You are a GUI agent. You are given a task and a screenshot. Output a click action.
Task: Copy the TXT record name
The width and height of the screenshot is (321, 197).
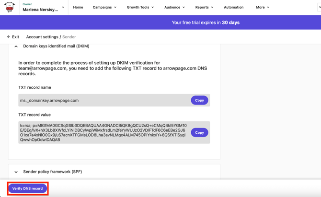pos(199,100)
